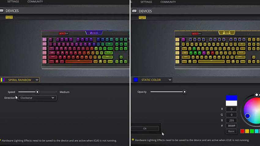Select the rainbow effect icon beside Spiral Rainbow

click(2, 80)
